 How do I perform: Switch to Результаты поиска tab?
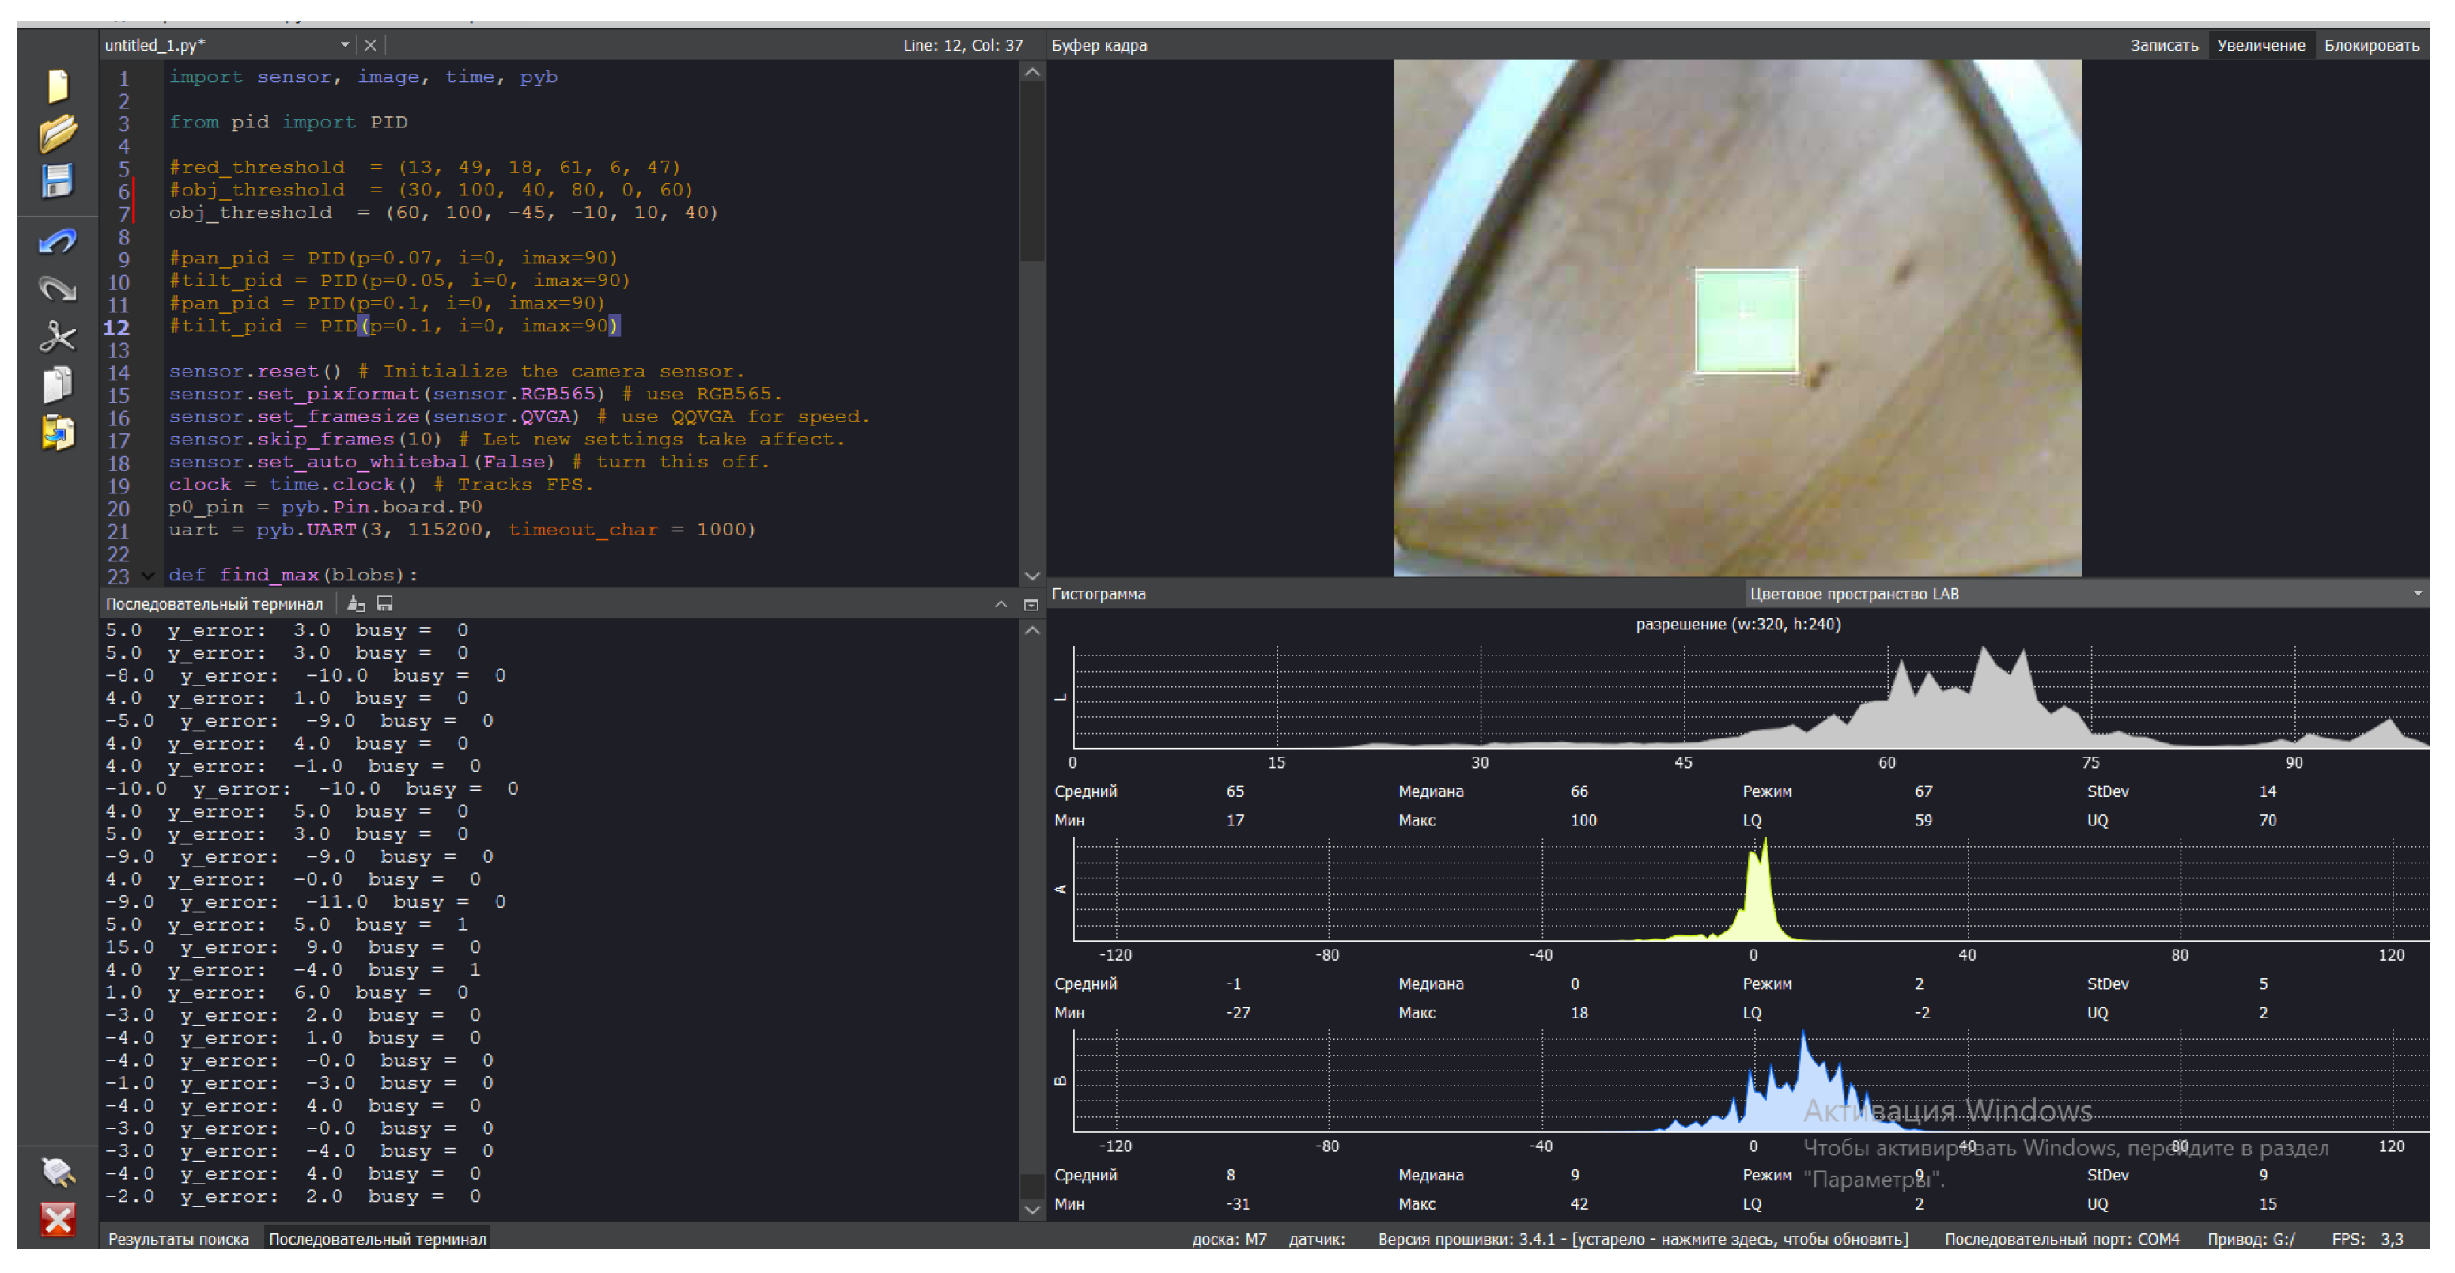(x=178, y=1239)
